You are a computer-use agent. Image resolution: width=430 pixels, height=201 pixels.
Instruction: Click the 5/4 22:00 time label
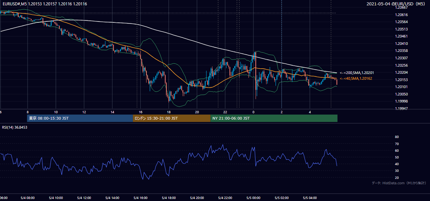225,198
